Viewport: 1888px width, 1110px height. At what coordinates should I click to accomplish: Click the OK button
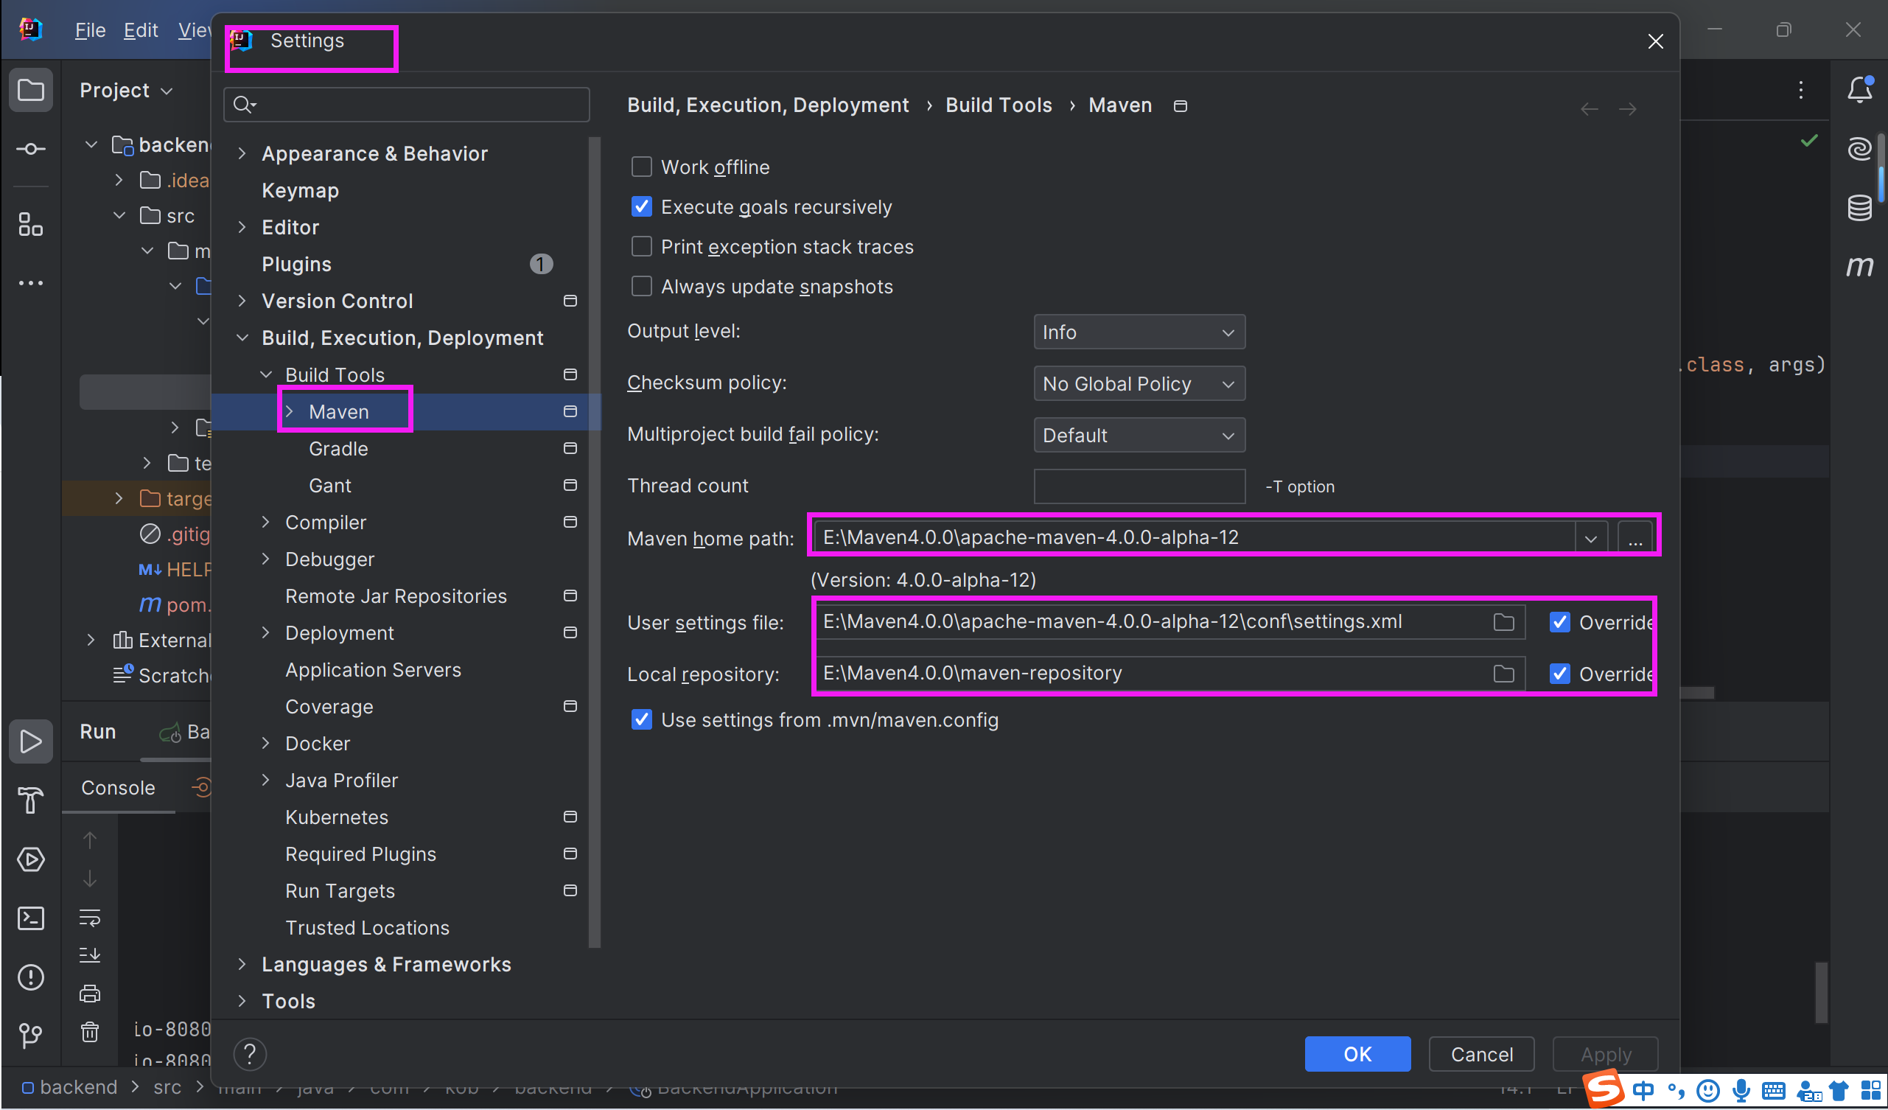(x=1357, y=1055)
